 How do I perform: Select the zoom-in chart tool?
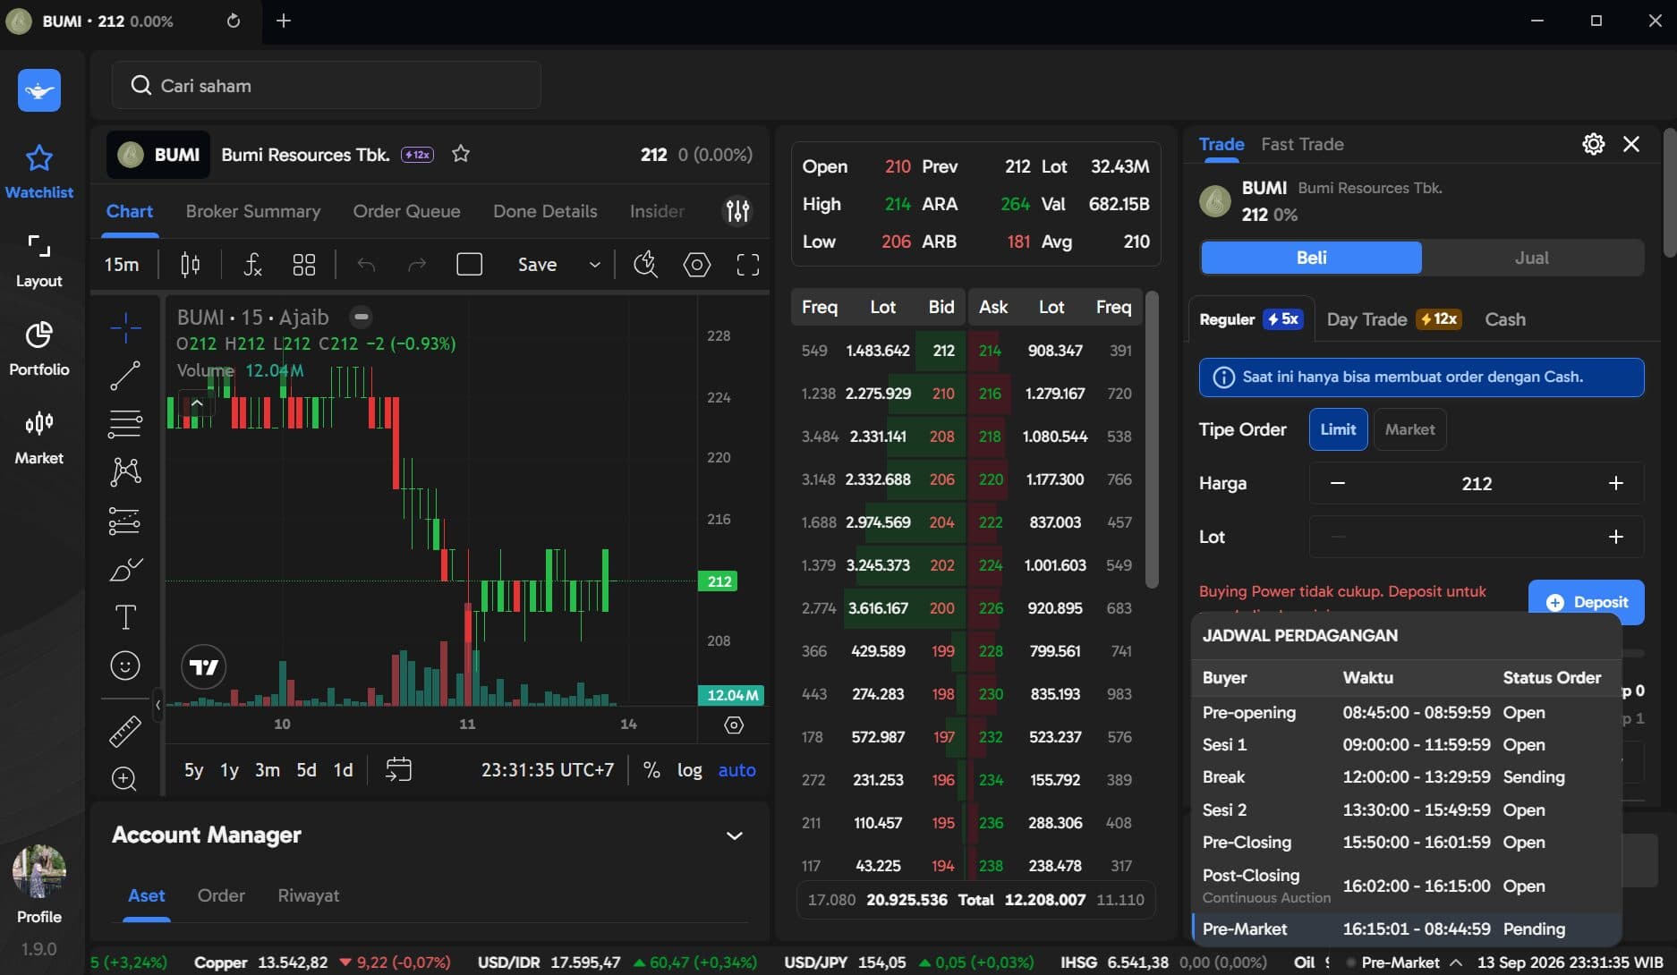click(x=124, y=779)
